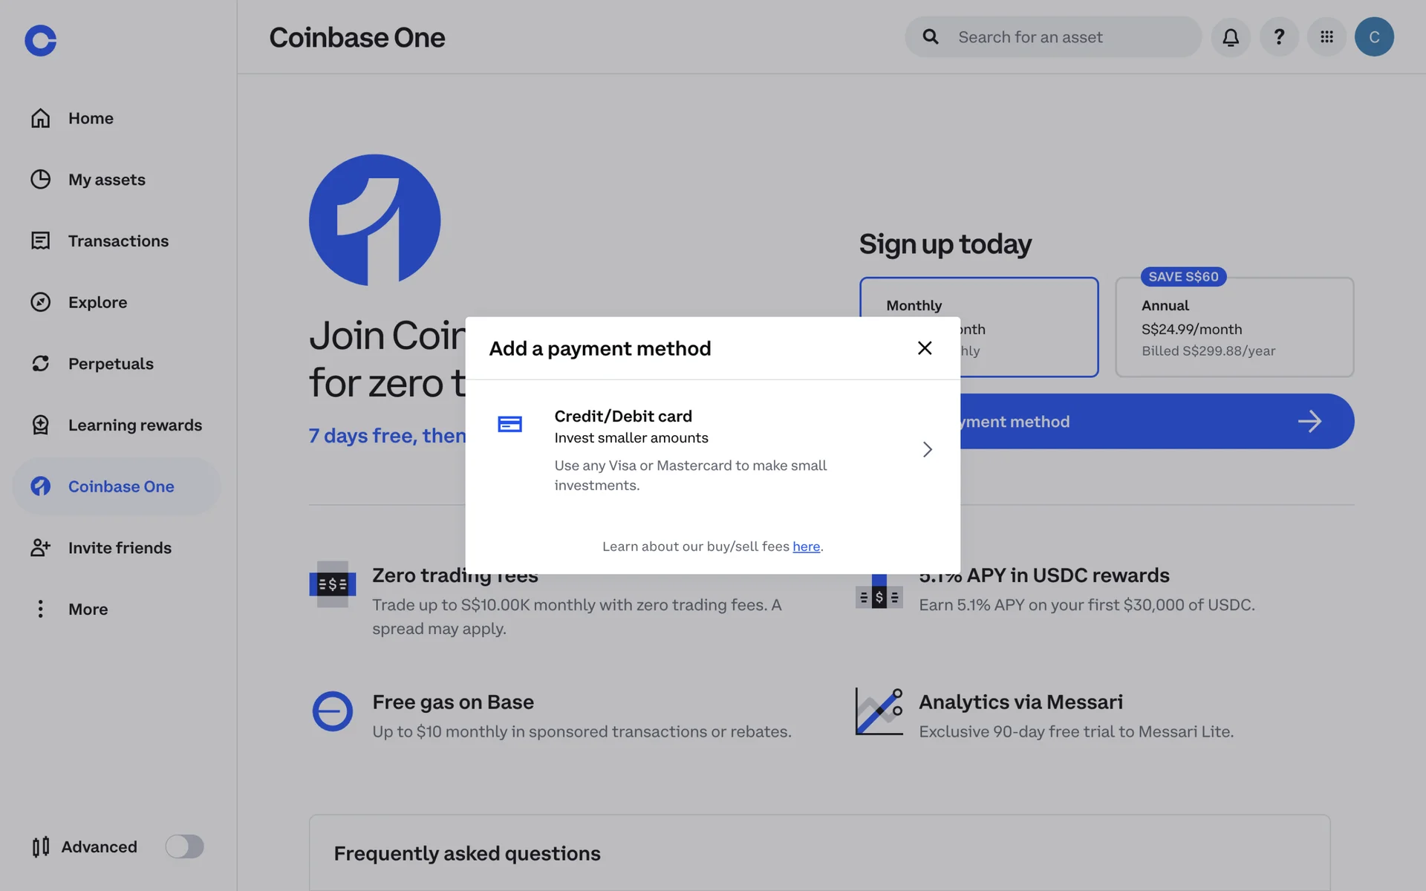Toggle the Advanced mode switch
The height and width of the screenshot is (891, 1426).
click(x=184, y=846)
